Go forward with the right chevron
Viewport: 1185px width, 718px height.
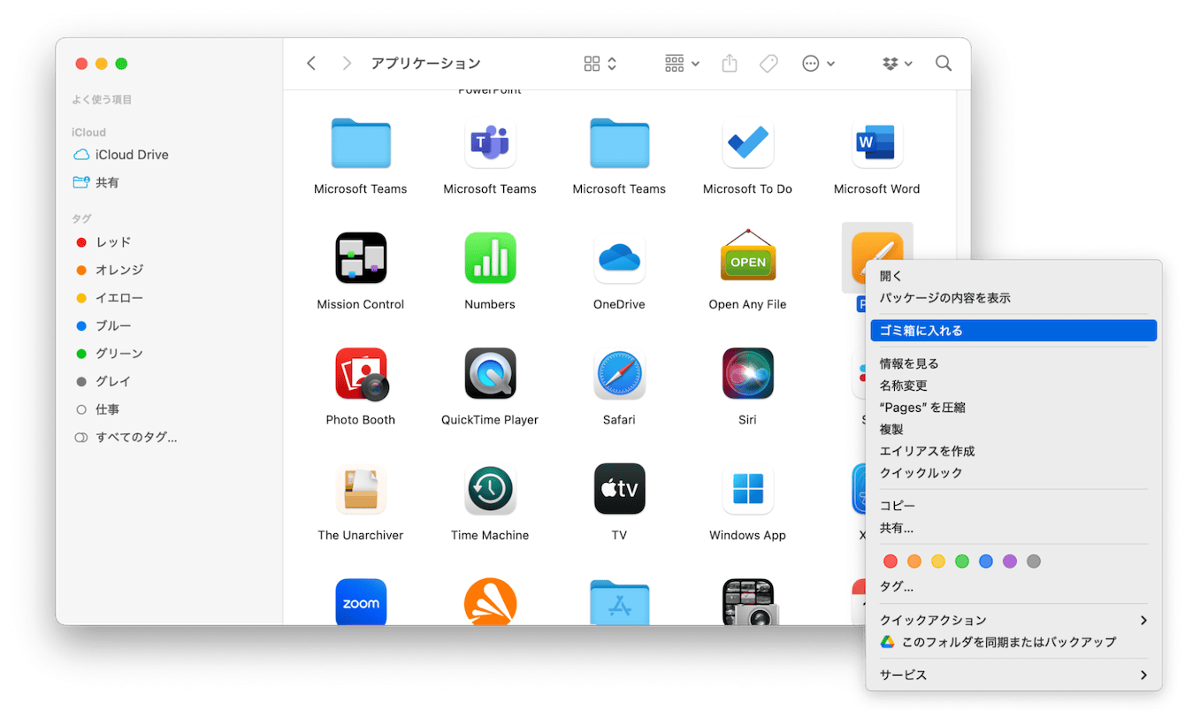point(347,64)
